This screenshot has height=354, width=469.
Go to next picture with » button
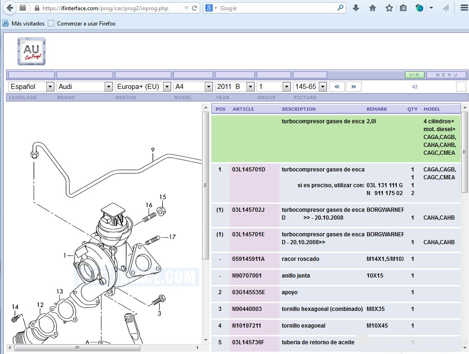pos(354,87)
